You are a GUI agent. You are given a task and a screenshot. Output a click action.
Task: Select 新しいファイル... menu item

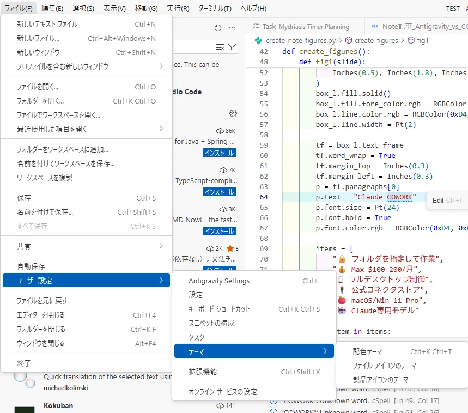click(86, 38)
